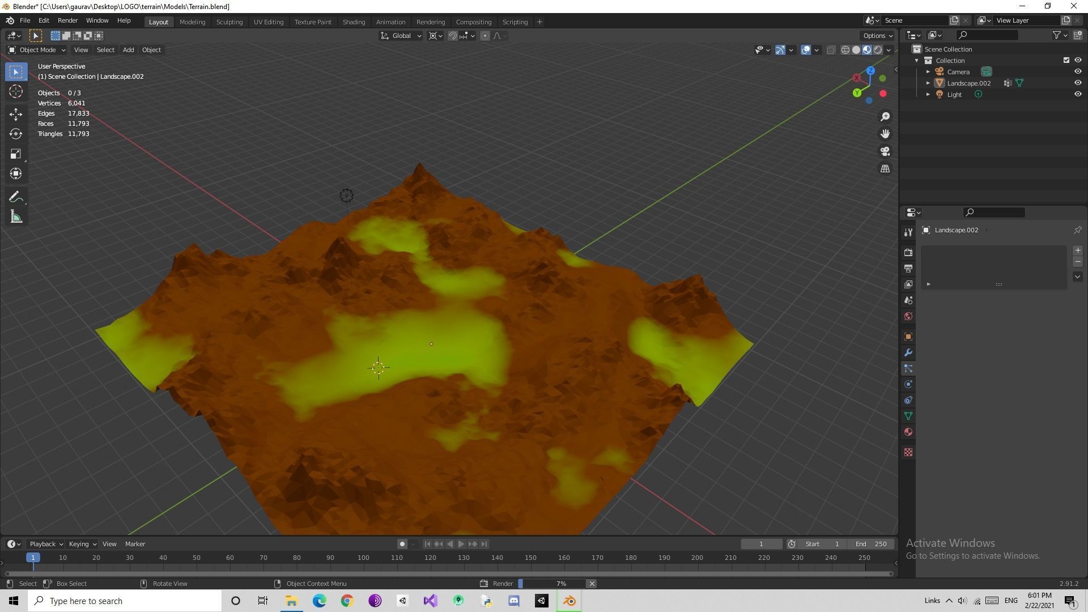Open the Playback dropdown in timeline

pyautogui.click(x=46, y=544)
